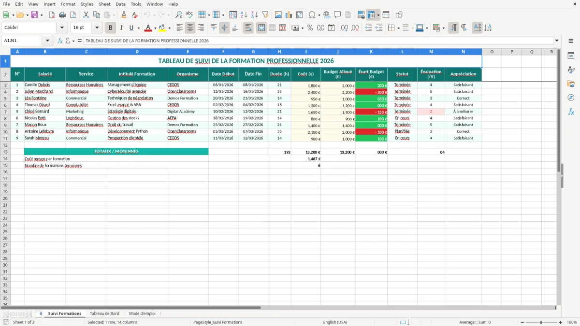This screenshot has height=326, width=580.
Task: Click Increase Indent icon
Action: click(368, 28)
